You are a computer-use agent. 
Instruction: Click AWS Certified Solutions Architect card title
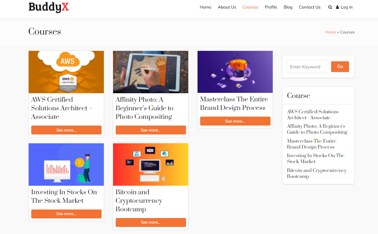(x=62, y=108)
